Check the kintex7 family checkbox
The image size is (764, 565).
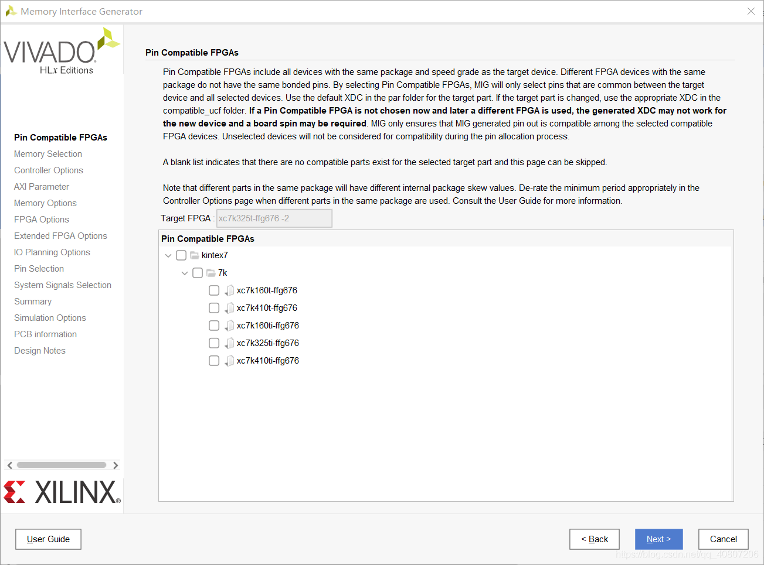point(181,255)
